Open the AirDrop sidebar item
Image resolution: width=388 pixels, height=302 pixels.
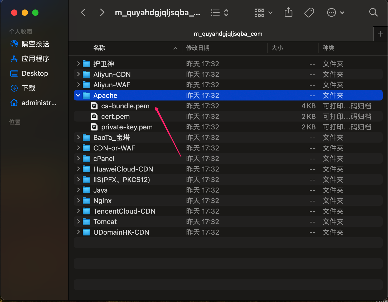click(x=35, y=44)
